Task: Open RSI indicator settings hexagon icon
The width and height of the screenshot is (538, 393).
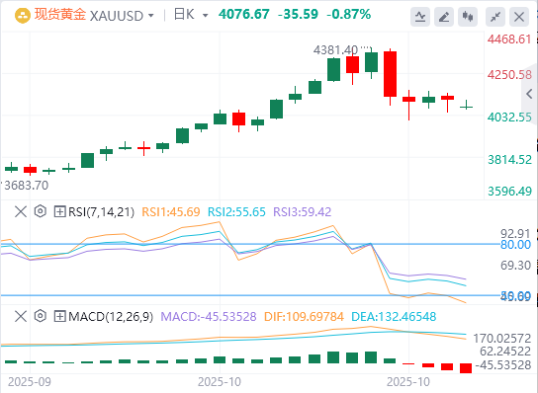Action: tap(41, 211)
